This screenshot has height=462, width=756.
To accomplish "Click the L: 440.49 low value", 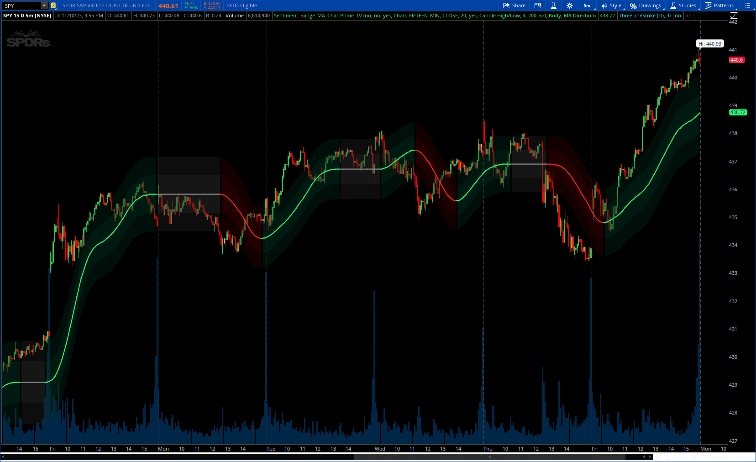I will coord(169,16).
